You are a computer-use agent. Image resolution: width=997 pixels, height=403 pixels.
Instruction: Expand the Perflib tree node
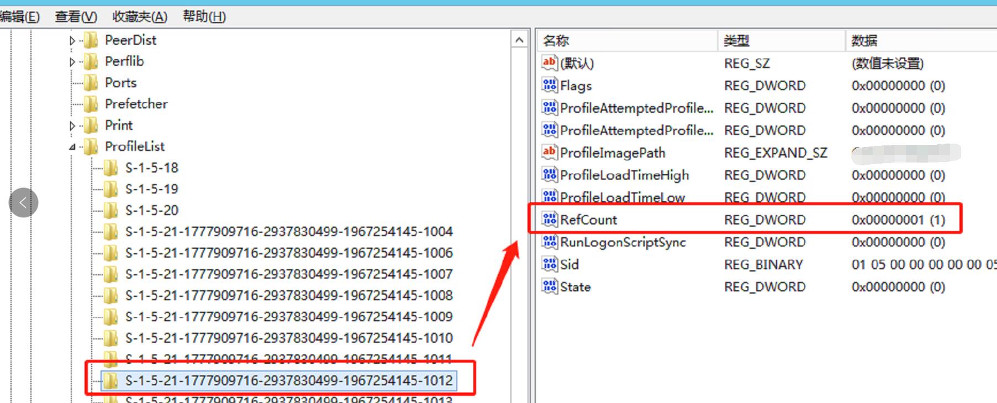point(72,62)
